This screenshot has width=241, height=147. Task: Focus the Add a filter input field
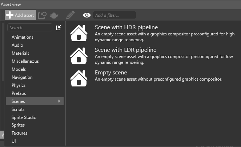[x=114, y=15]
